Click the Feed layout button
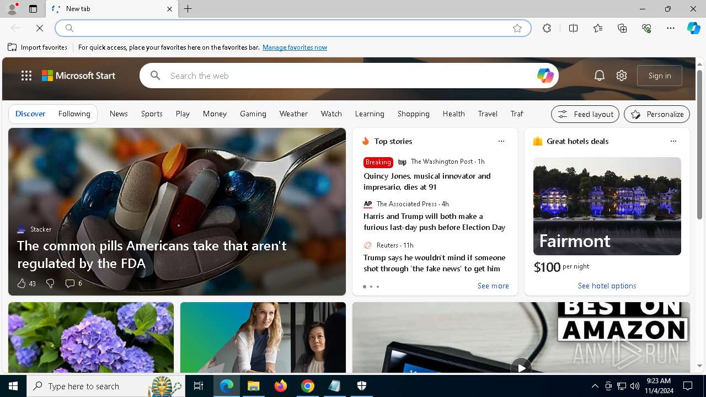 [585, 114]
